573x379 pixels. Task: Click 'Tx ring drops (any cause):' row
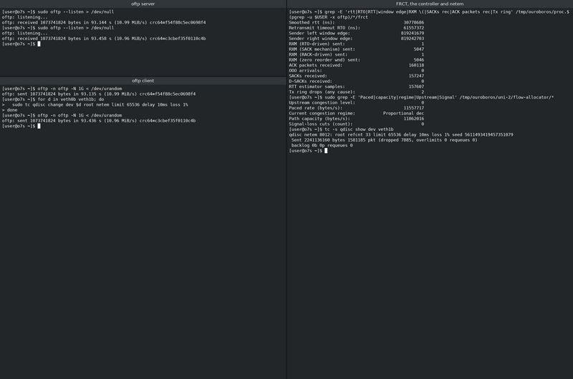(x=356, y=92)
